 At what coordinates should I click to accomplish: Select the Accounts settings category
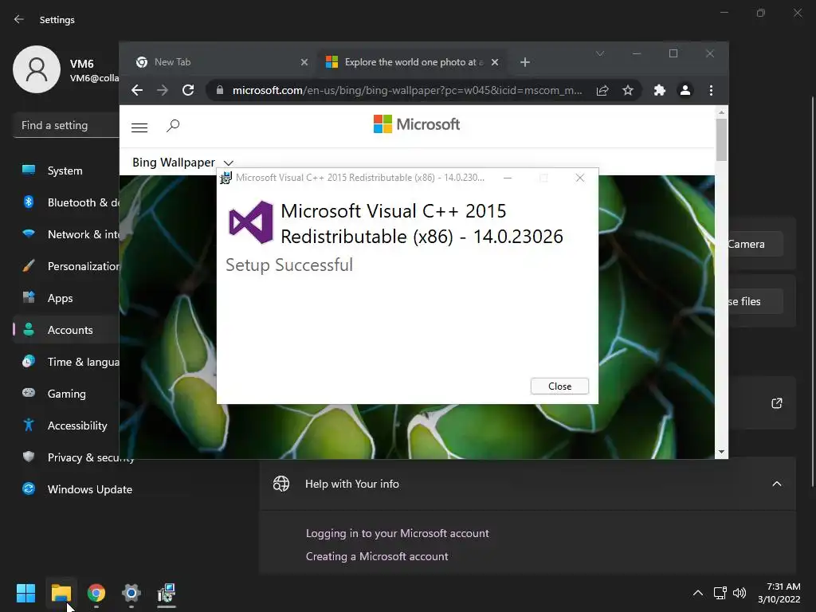pyautogui.click(x=66, y=330)
